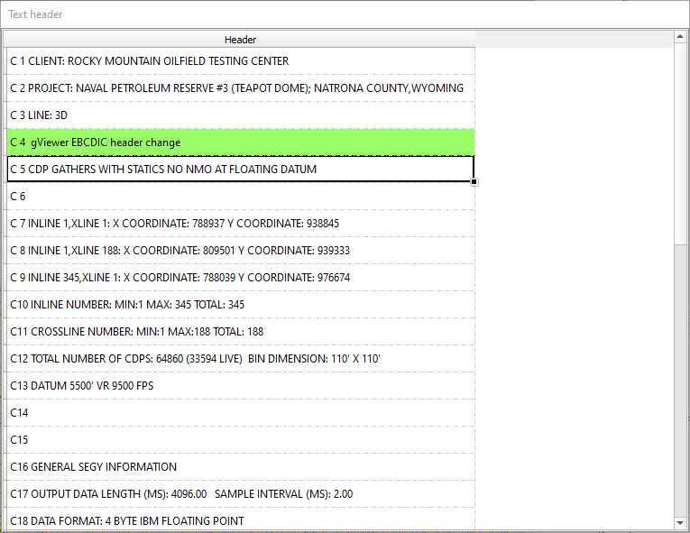The image size is (690, 533).
Task: Click the "Header" column heading
Action: point(240,40)
